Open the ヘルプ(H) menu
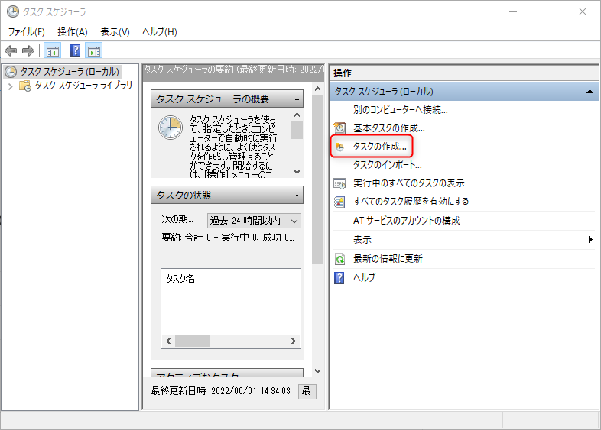 [x=160, y=32]
